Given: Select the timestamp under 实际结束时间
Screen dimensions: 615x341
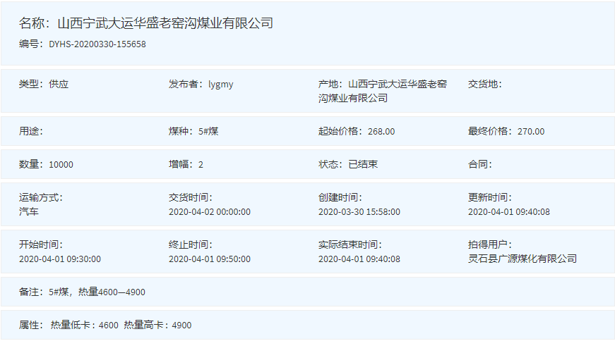Looking at the screenshot, I should tap(359, 259).
